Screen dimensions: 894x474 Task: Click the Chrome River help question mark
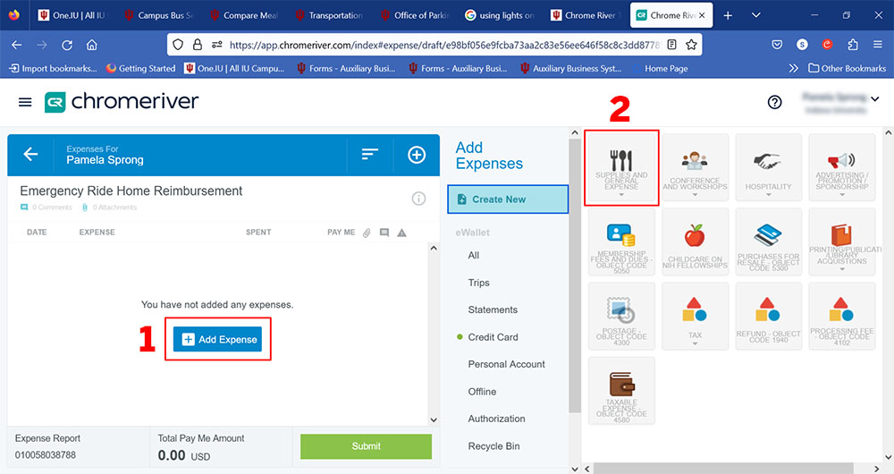click(x=774, y=102)
